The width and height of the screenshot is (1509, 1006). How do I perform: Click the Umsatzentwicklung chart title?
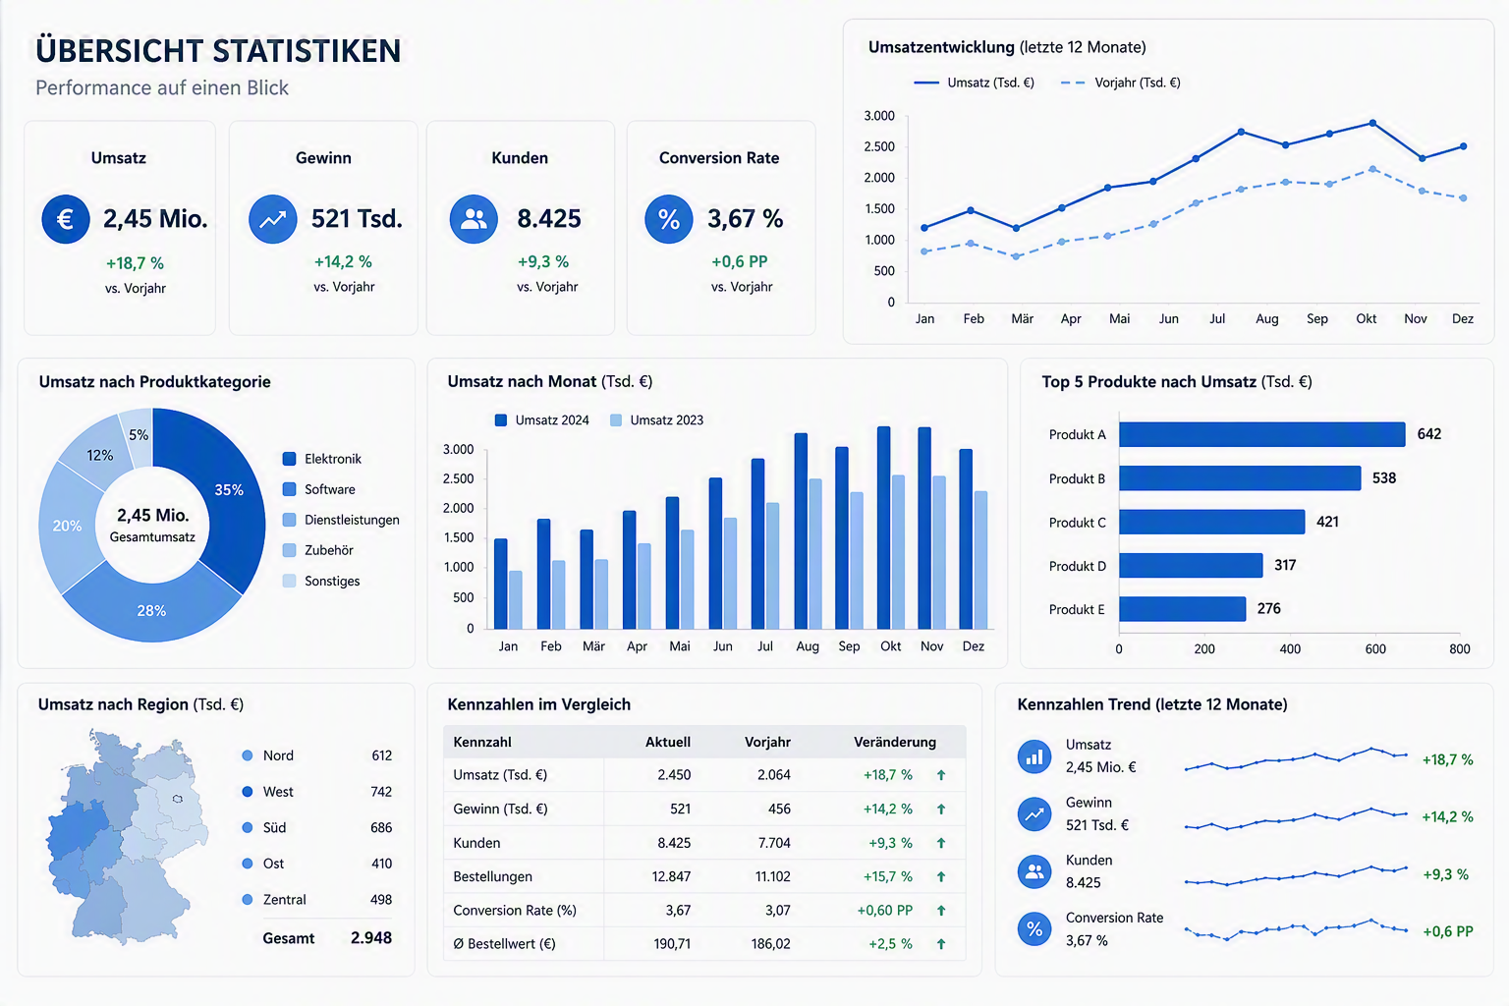pos(1007,47)
